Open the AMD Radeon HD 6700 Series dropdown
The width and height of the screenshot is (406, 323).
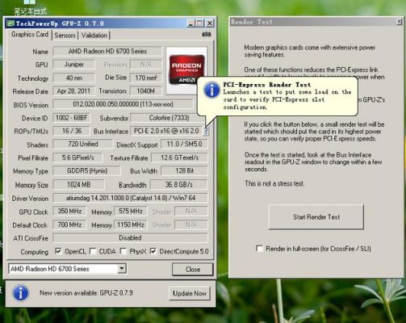[121, 268]
